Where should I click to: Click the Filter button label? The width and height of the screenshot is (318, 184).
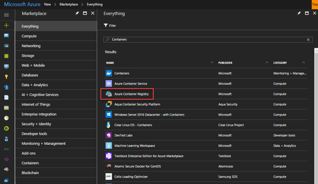tap(112, 26)
